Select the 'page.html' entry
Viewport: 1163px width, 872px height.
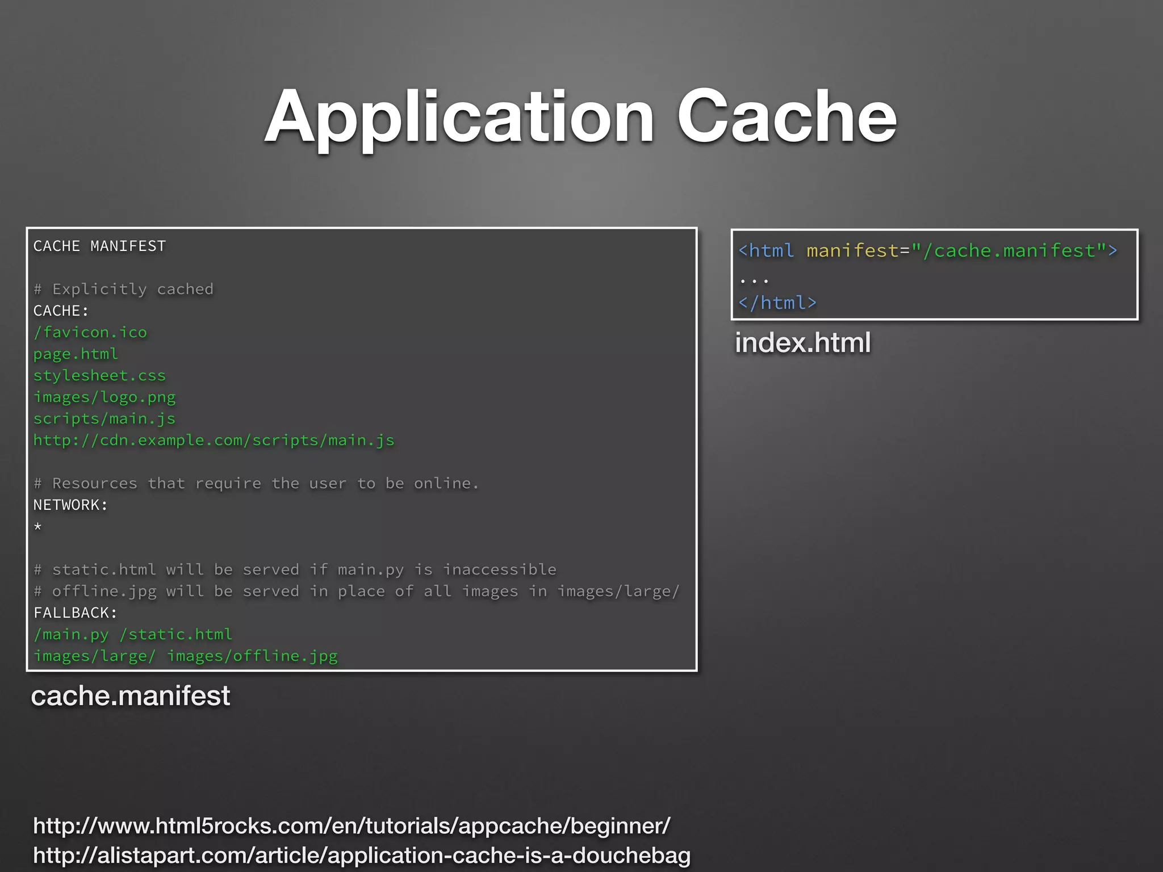(x=76, y=354)
